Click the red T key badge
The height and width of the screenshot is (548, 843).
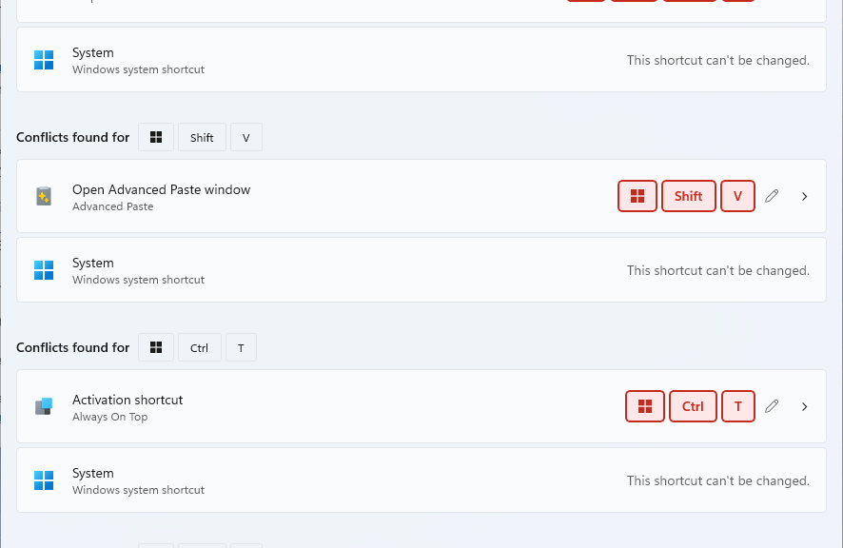(738, 406)
